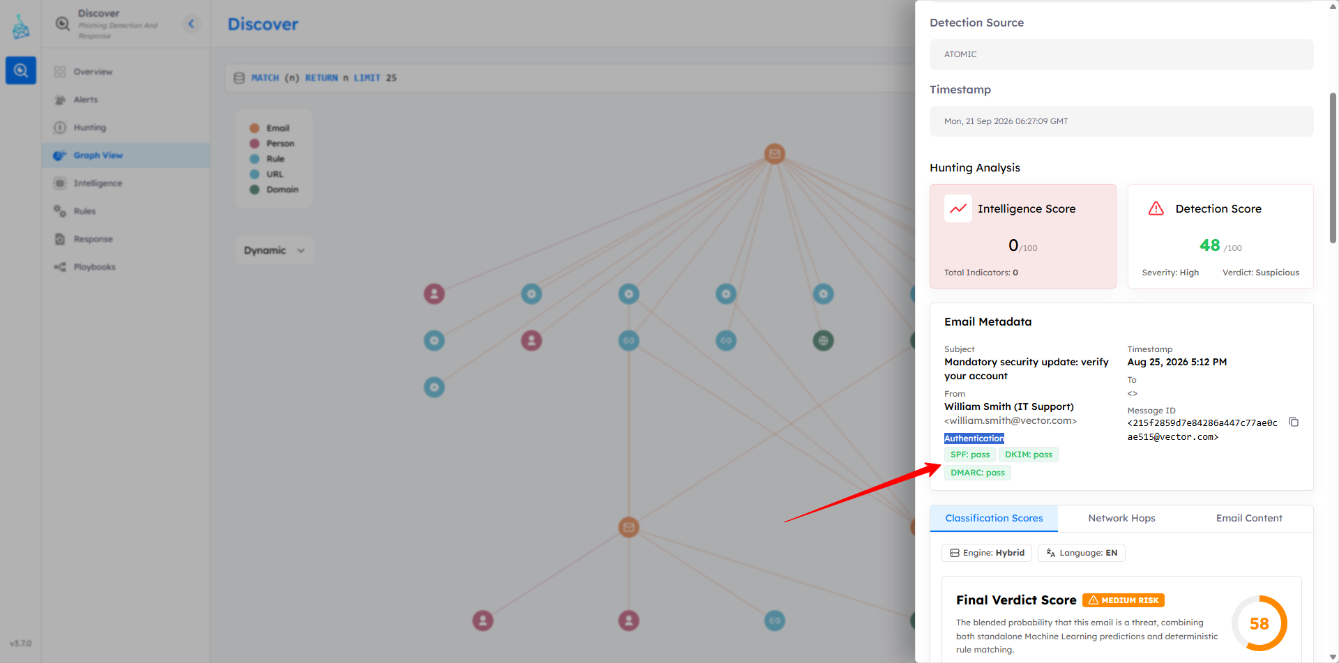This screenshot has width=1339, height=663.
Task: Click the DMARC: pass badge
Action: point(978,473)
